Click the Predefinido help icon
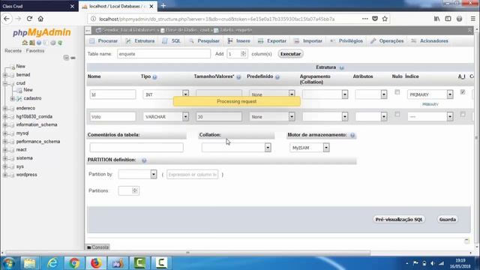The image size is (480, 270). click(277, 77)
